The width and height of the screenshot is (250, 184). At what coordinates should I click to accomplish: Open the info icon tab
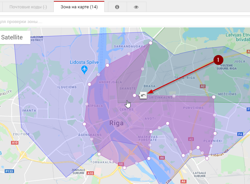(x=117, y=7)
